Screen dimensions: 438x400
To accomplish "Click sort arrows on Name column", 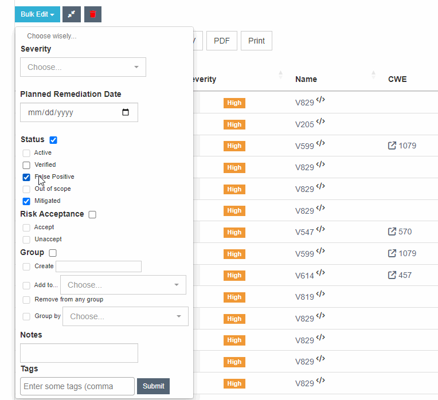I will pos(373,75).
